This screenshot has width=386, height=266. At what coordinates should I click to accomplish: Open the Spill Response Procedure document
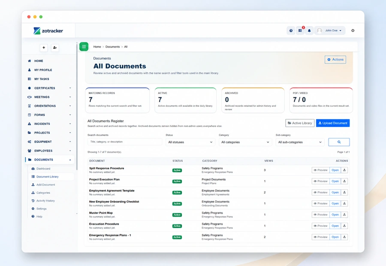[335, 170]
